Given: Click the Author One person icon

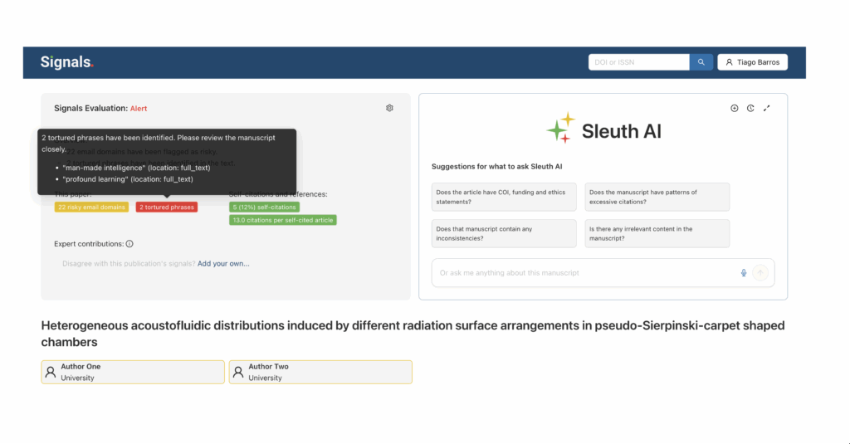Looking at the screenshot, I should pyautogui.click(x=51, y=372).
